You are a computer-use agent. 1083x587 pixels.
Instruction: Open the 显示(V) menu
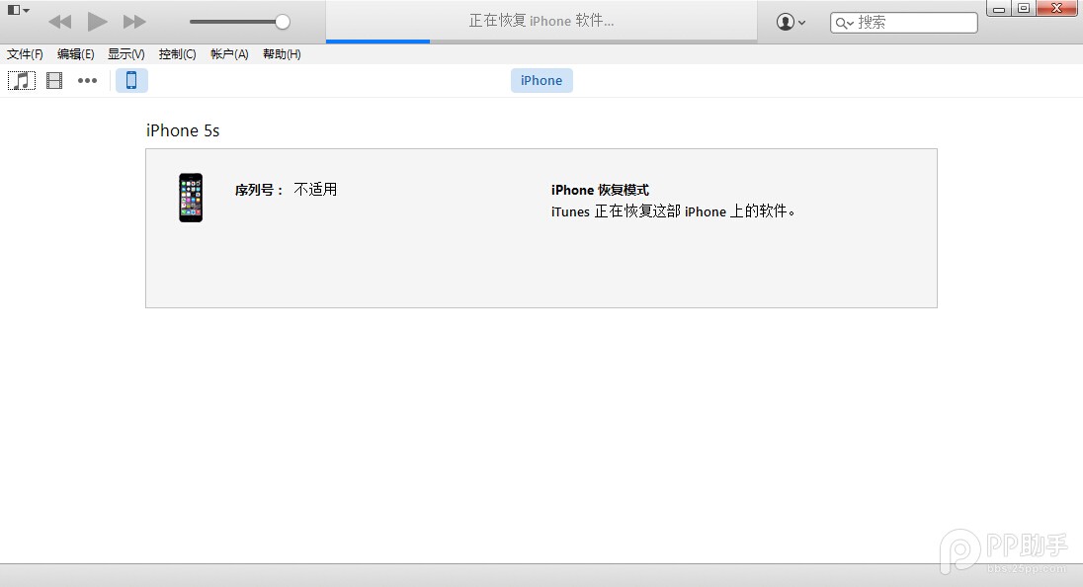point(125,54)
